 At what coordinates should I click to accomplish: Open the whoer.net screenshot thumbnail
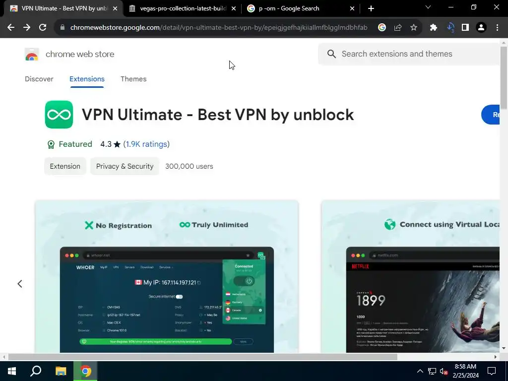coord(167,276)
